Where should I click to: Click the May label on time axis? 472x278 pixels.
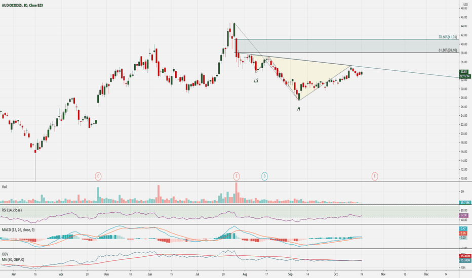pyautogui.click(x=106, y=274)
